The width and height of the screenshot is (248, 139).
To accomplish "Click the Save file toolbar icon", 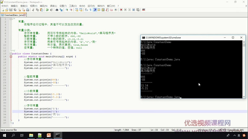I will pos(11,10).
